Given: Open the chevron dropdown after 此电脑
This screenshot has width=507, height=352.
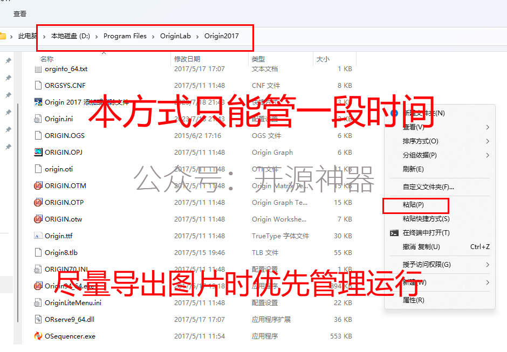Looking at the screenshot, I should pos(44,36).
